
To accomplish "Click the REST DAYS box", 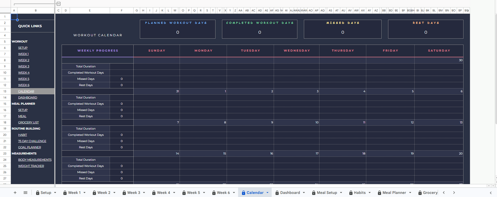I will point(426,29).
